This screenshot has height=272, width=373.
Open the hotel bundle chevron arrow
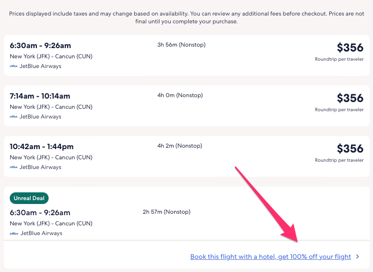click(357, 256)
